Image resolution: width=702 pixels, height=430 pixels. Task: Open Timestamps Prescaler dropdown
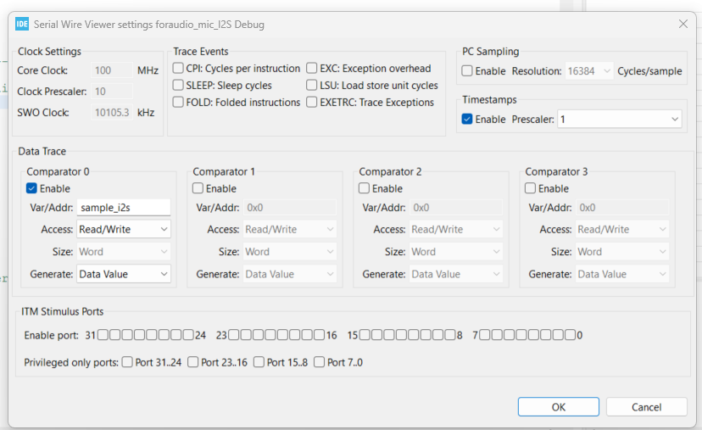click(x=620, y=120)
